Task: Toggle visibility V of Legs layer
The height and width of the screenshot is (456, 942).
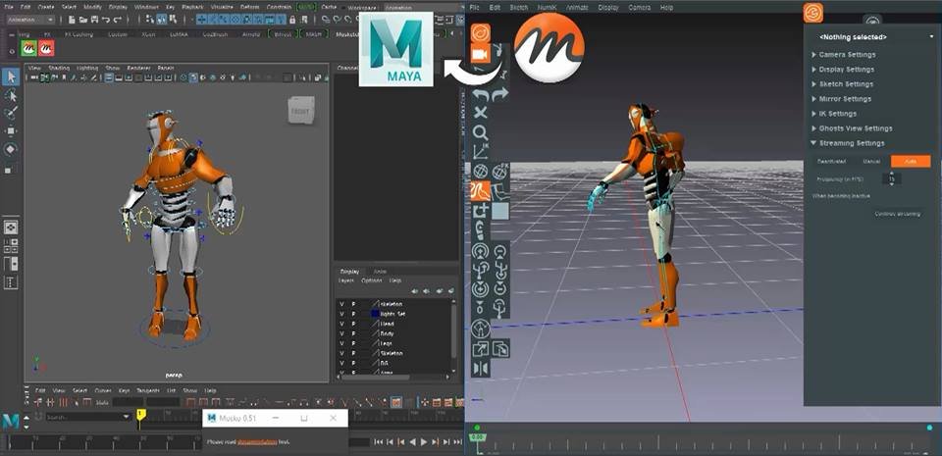Action: tap(341, 344)
